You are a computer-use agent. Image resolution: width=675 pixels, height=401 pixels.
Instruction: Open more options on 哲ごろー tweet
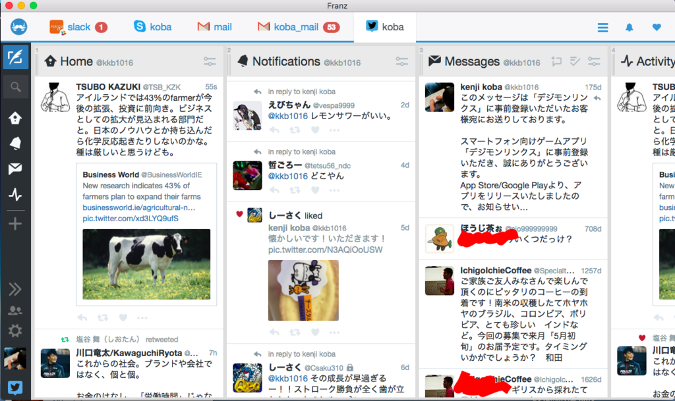coord(334,190)
